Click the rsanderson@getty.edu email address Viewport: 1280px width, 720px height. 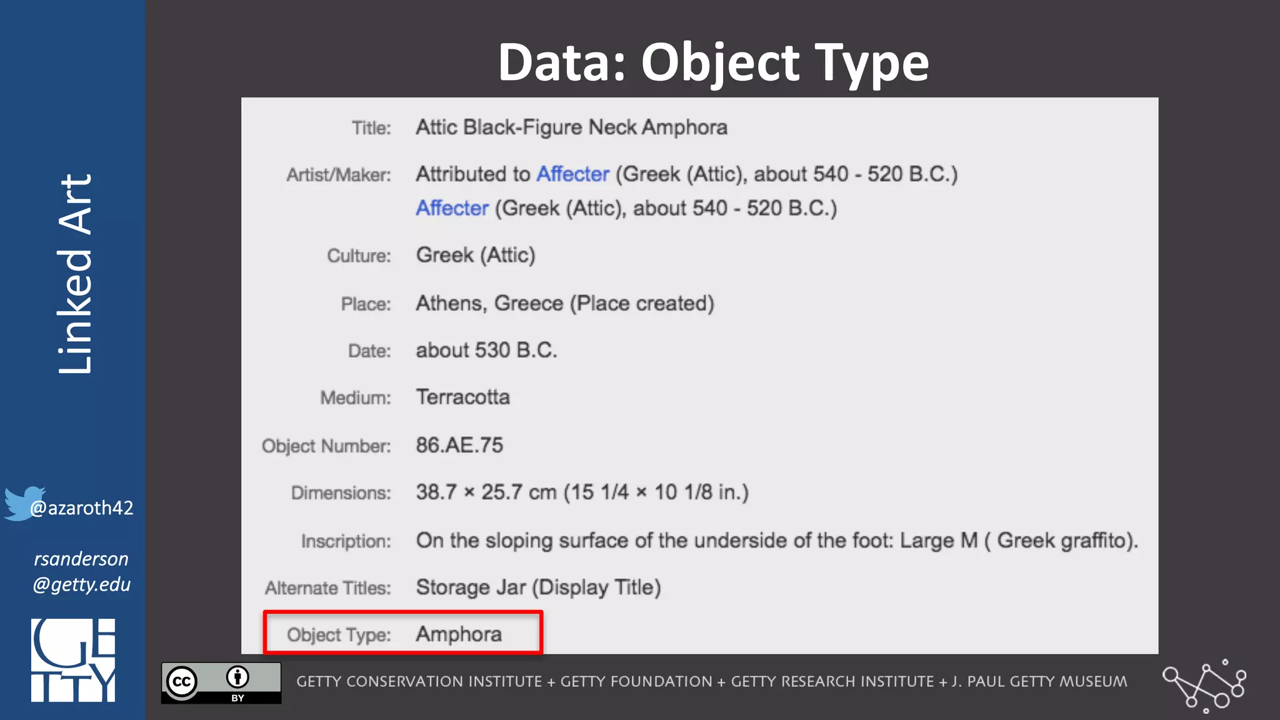[x=82, y=571]
